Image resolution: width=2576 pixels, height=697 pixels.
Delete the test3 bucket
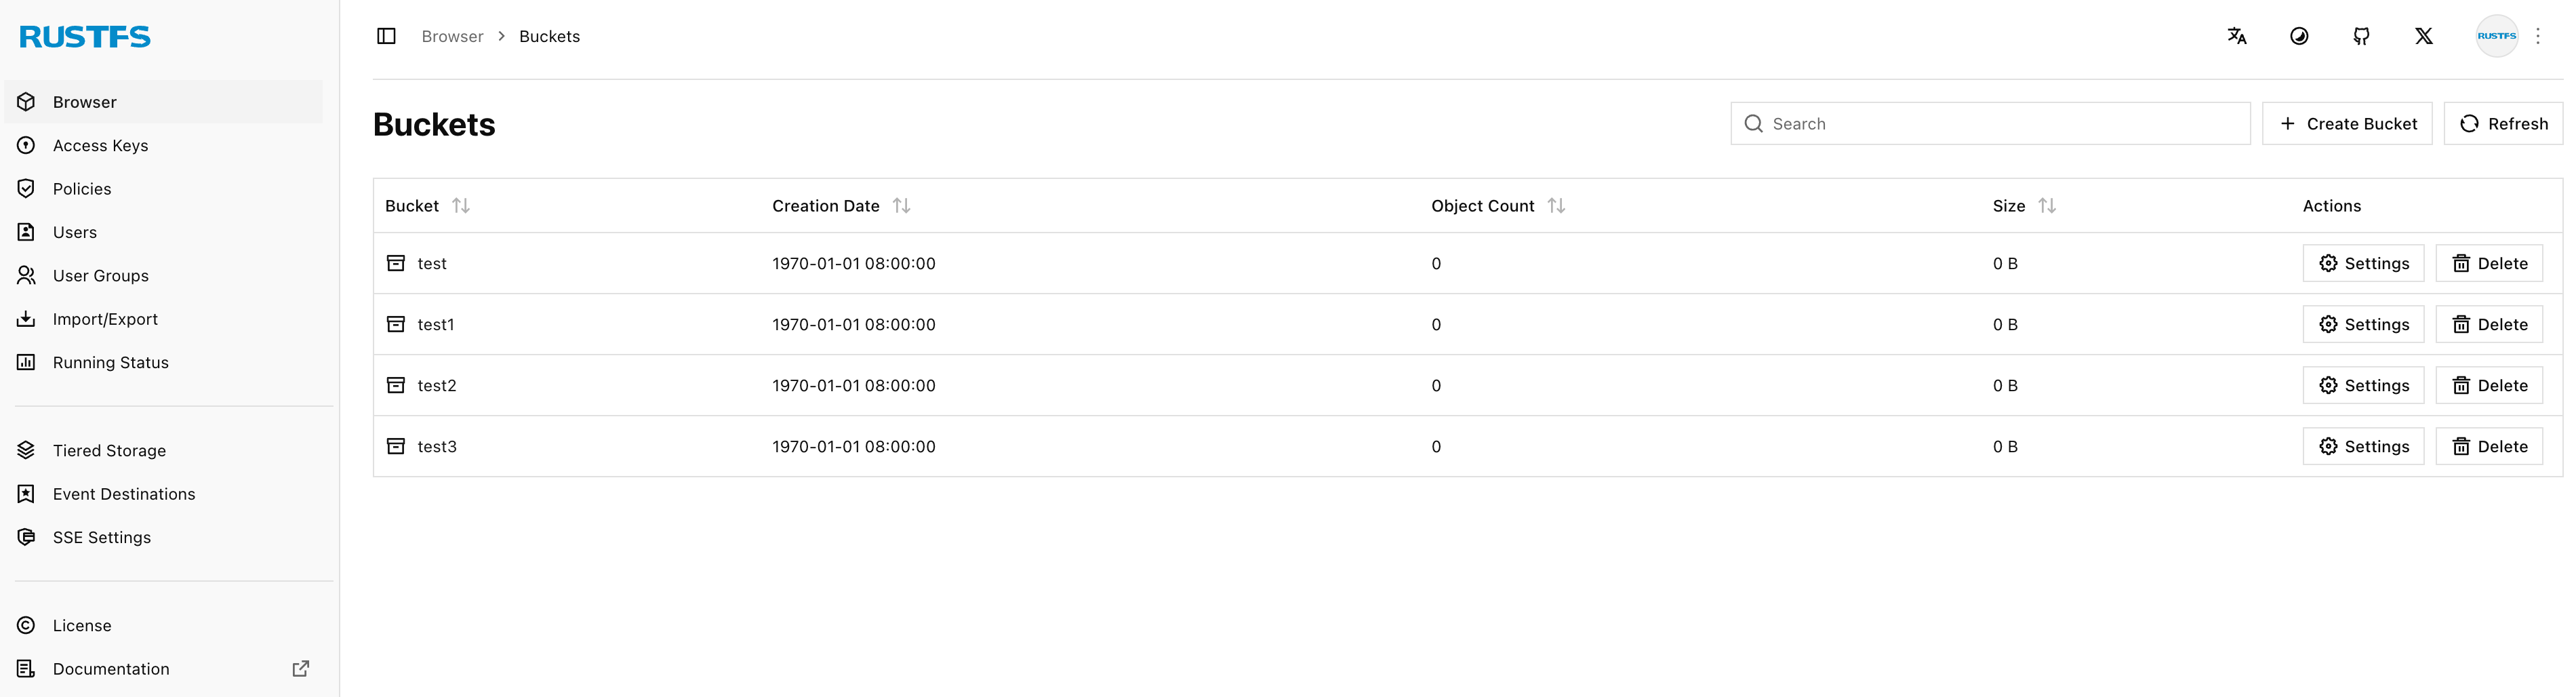(x=2488, y=446)
